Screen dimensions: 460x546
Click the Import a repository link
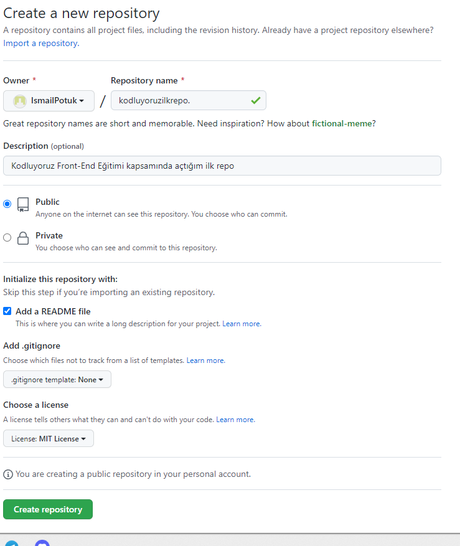point(40,43)
